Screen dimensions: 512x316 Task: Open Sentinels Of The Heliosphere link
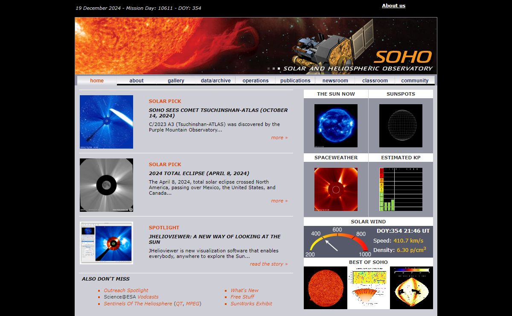pyautogui.click(x=138, y=304)
